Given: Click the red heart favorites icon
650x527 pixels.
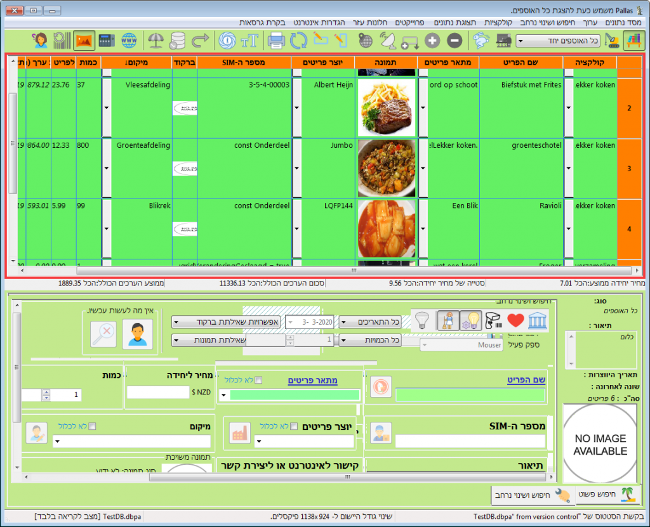Looking at the screenshot, I should click(515, 321).
